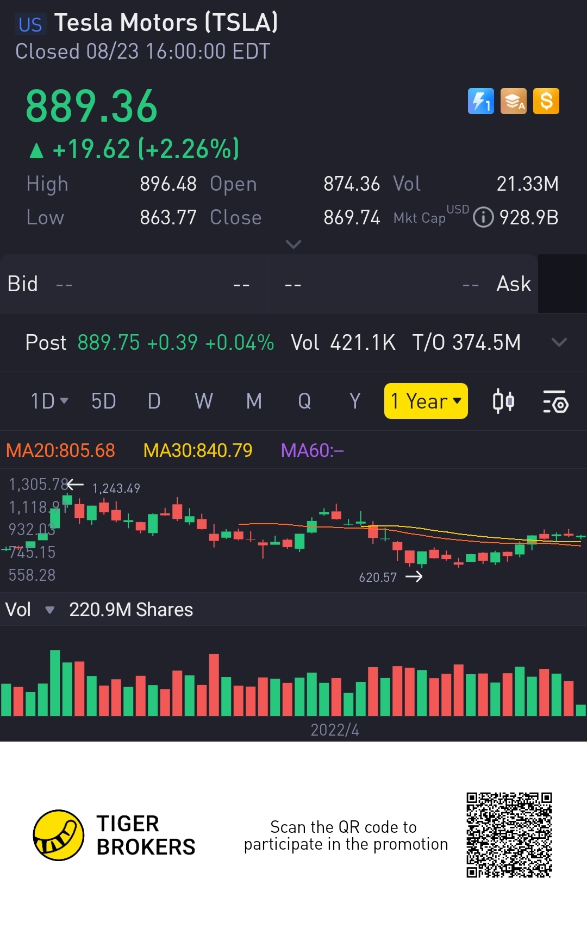Expand the Post market row chevron

pyautogui.click(x=559, y=342)
